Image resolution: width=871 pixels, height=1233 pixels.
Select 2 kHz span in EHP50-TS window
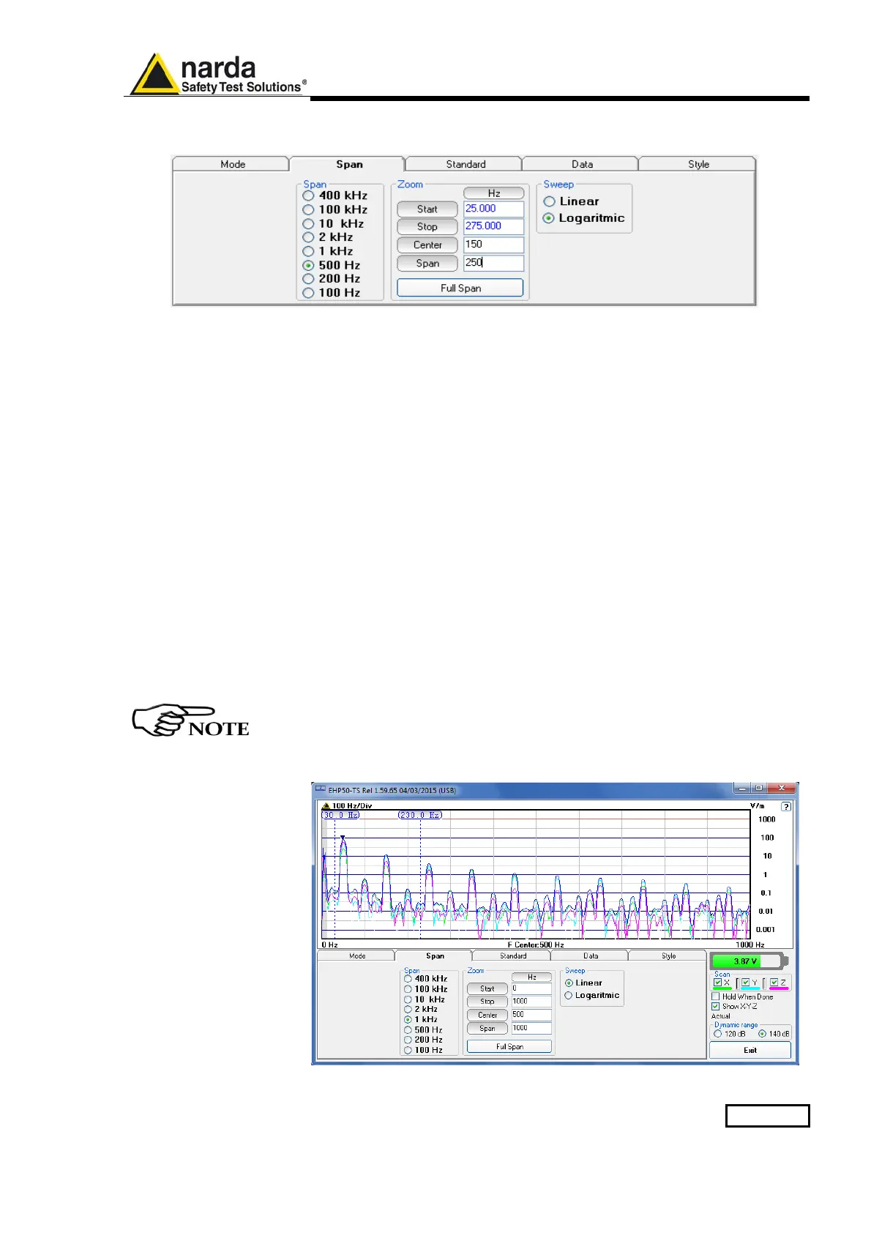point(421,1009)
